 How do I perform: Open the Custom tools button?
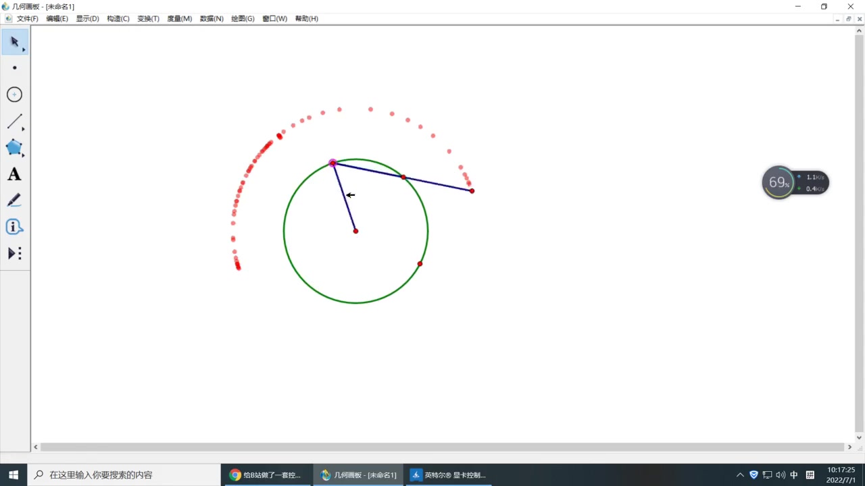pyautogui.click(x=15, y=253)
